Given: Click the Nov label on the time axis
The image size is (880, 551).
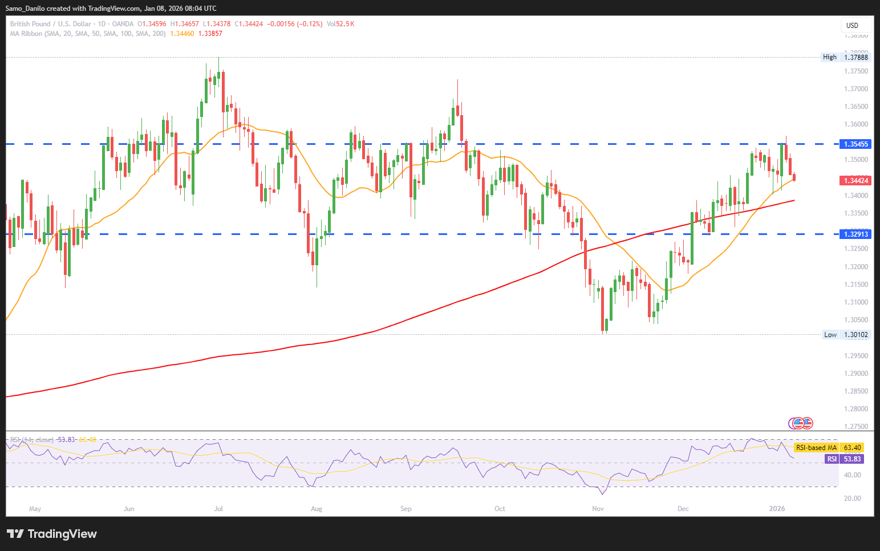Looking at the screenshot, I should tap(598, 508).
